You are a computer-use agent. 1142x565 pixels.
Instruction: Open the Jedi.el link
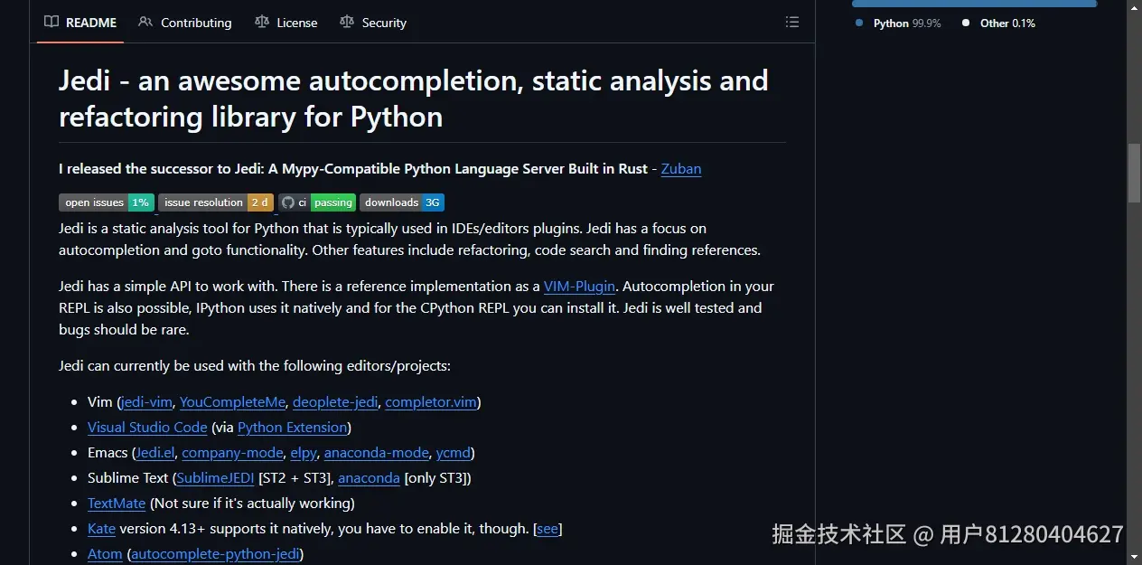(x=155, y=453)
